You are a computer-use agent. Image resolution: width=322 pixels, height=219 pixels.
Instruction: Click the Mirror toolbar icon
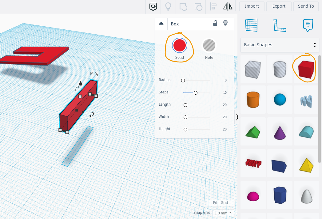[228, 7]
